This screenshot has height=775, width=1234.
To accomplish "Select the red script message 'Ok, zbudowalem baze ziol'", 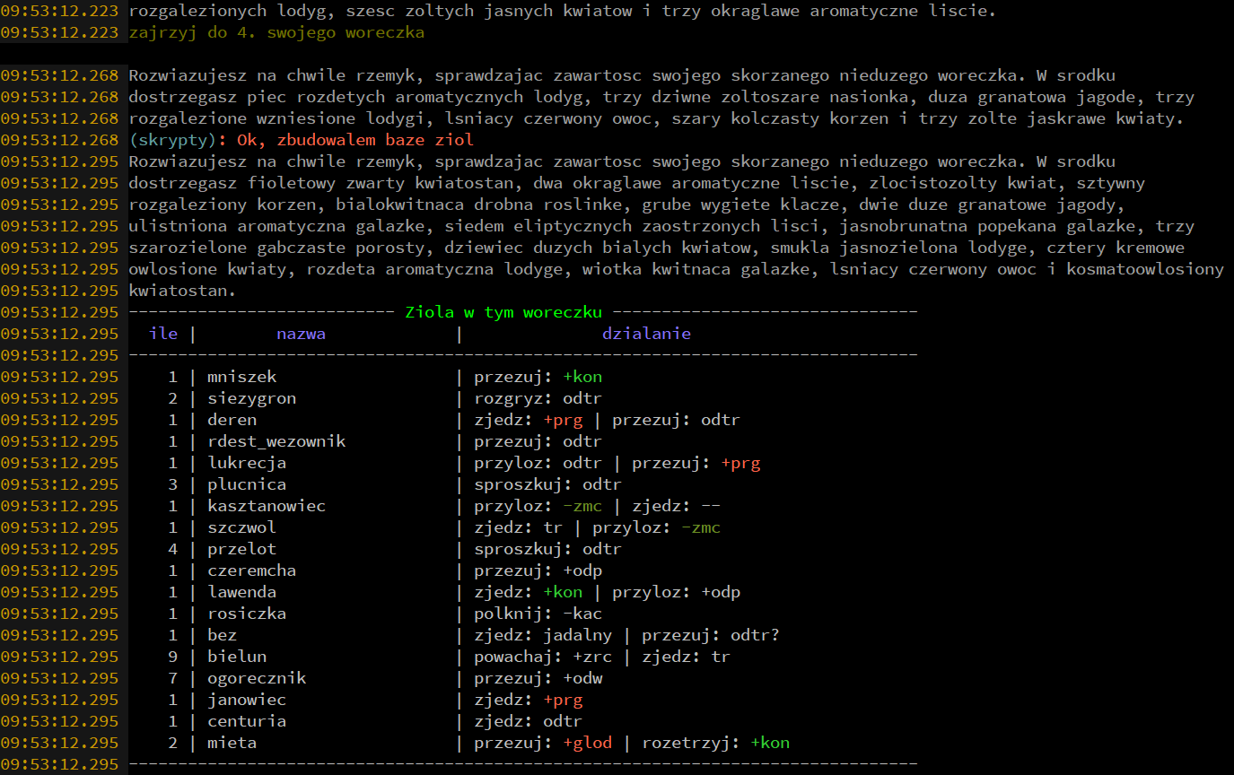I will [x=354, y=139].
